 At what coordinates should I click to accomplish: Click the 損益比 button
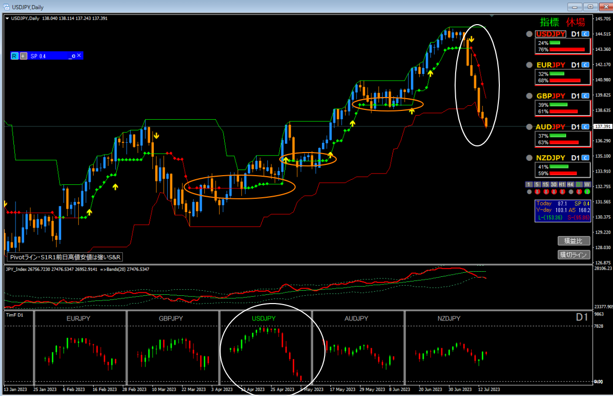click(573, 241)
